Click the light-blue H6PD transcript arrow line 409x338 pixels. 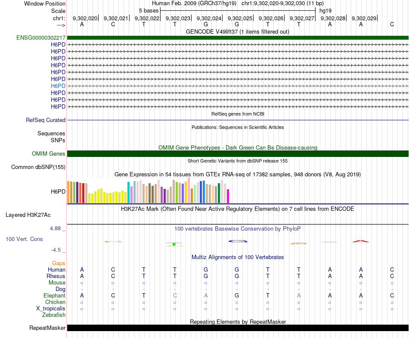pos(238,86)
